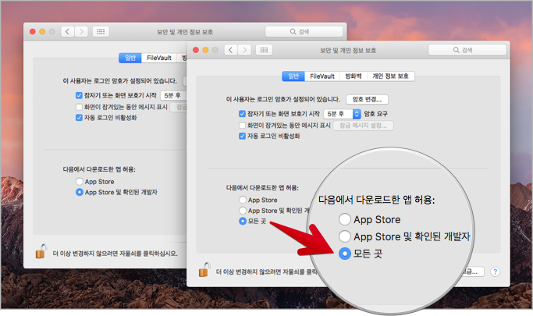Click 잠금 메시지 설정... button in front window
This screenshot has height=316, width=533.
(363, 126)
